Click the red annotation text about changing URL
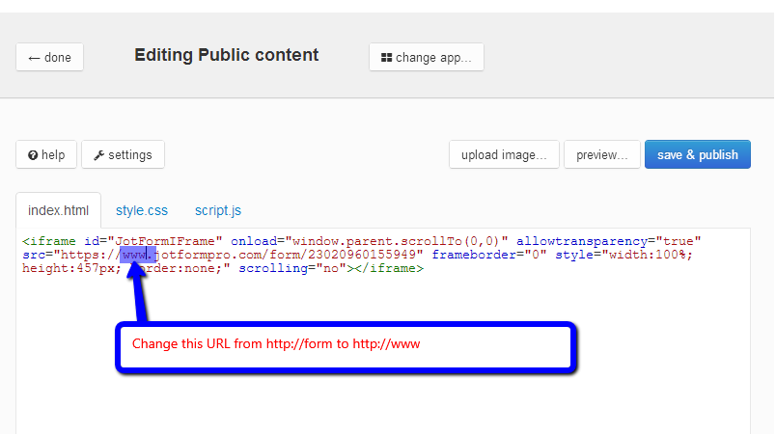Image resolution: width=776 pixels, height=434 pixels. coord(276,344)
